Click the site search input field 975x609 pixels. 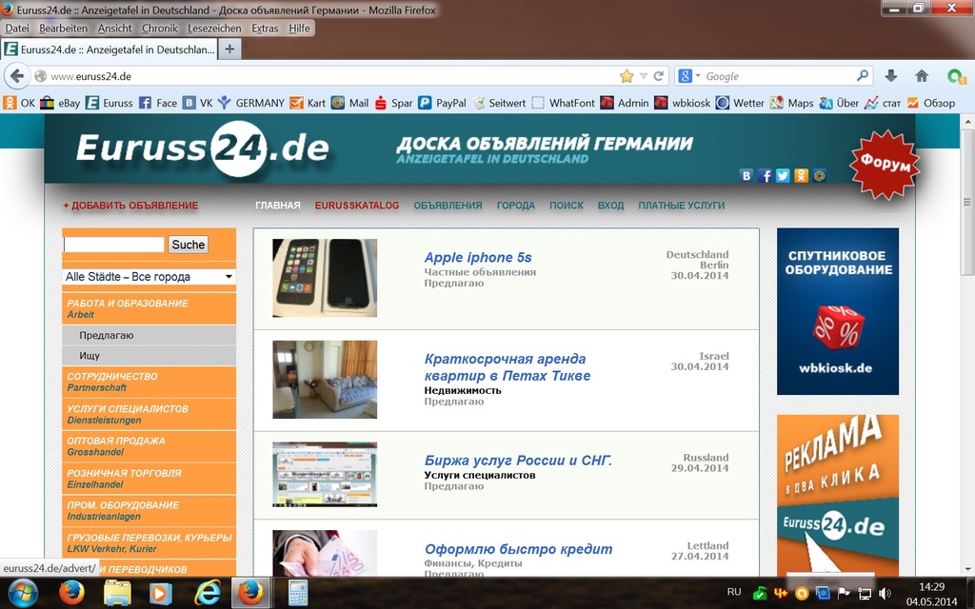coord(114,245)
